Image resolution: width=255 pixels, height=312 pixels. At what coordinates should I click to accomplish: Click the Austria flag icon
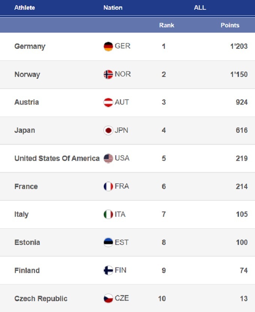(108, 102)
